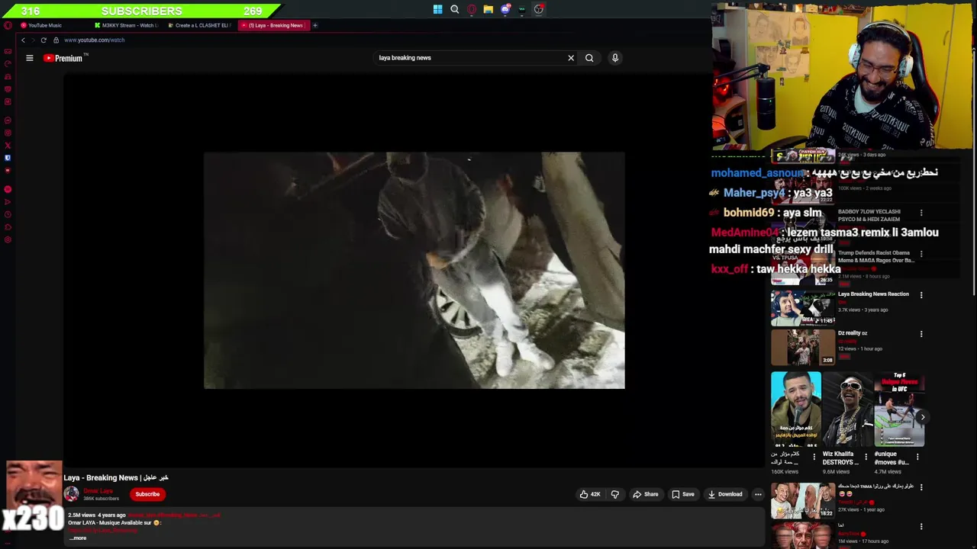Save the video to a playlist
The width and height of the screenshot is (977, 549).
683,494
